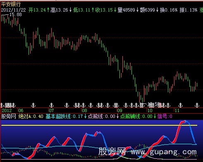Image resolution: width=203 pixels, height=162 pixels.
Task: Click the 15.88 peak price label
Action: (x=15, y=14)
